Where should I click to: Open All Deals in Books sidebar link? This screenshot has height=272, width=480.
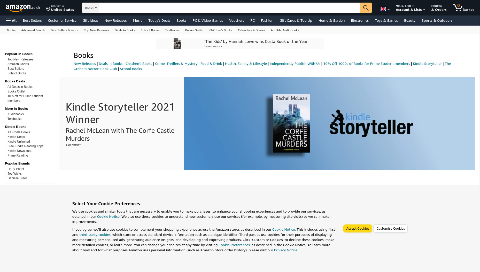[20, 87]
